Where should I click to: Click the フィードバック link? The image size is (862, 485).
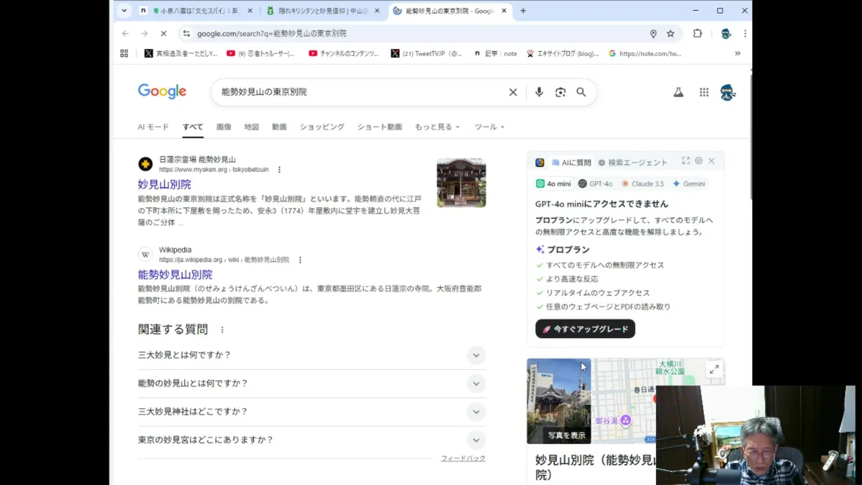click(463, 459)
